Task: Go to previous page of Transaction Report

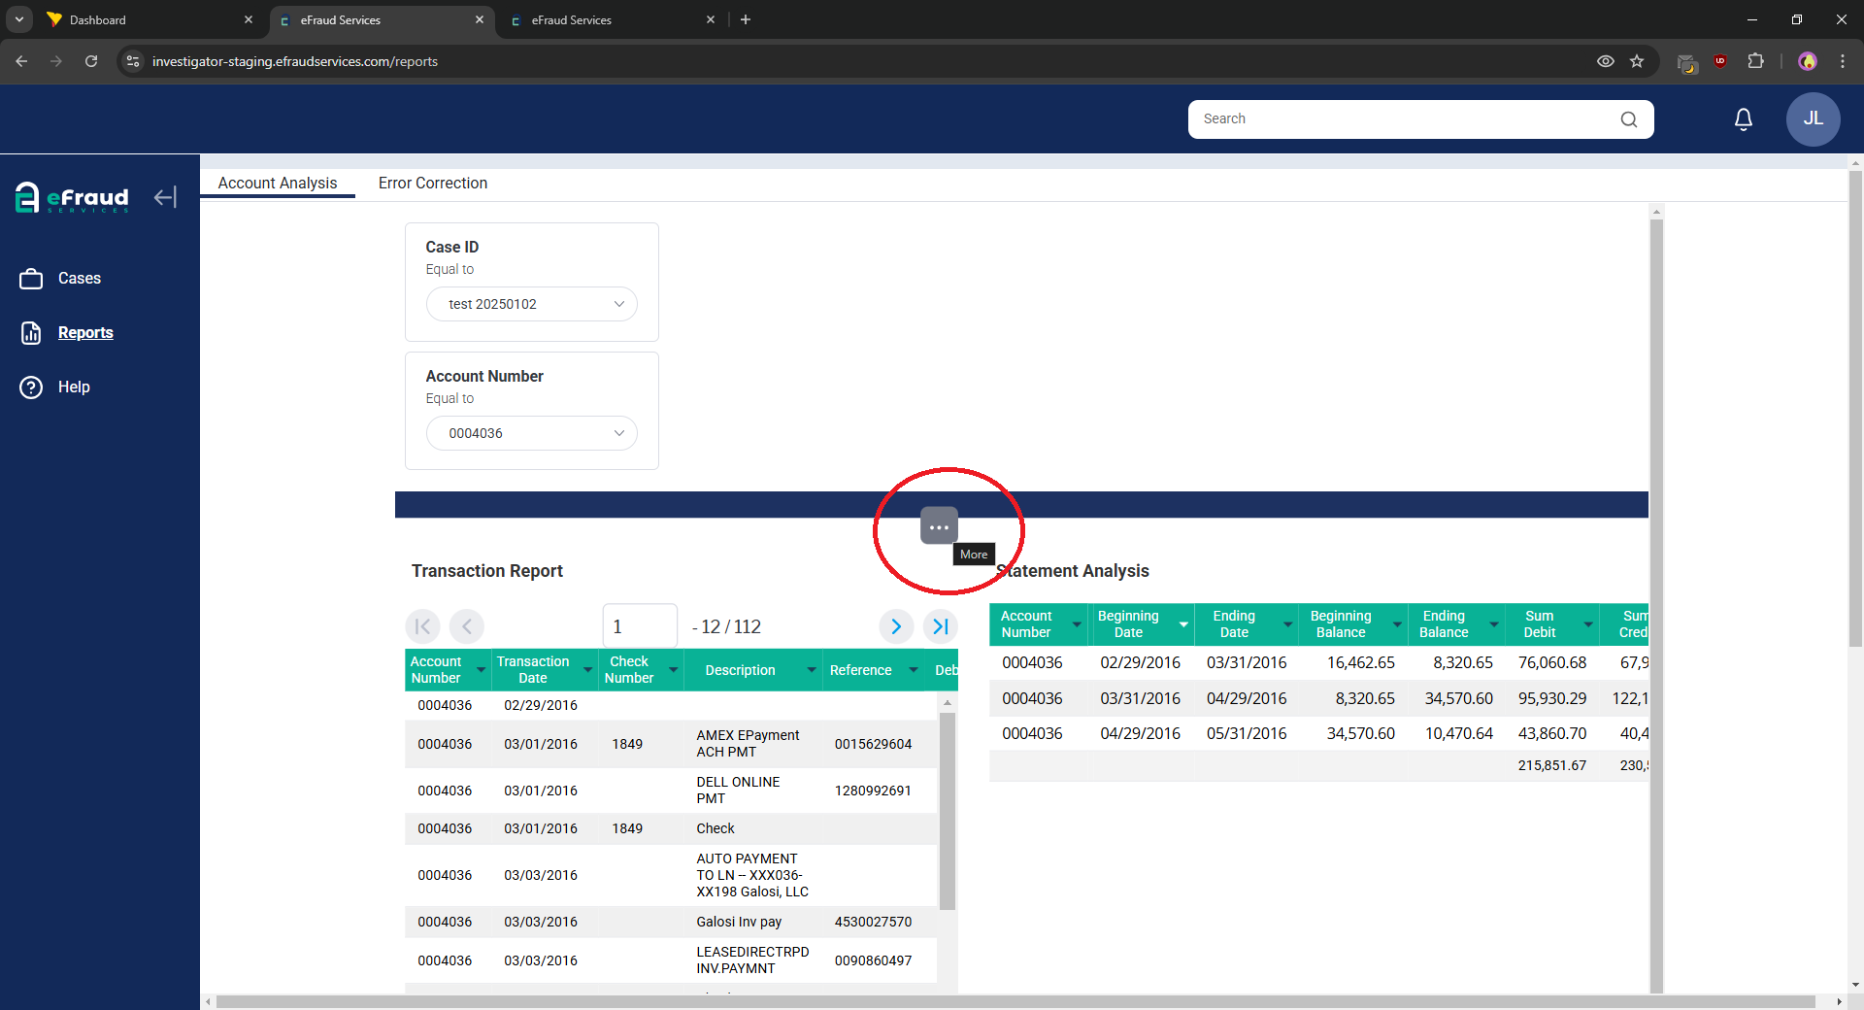Action: pyautogui.click(x=467, y=626)
